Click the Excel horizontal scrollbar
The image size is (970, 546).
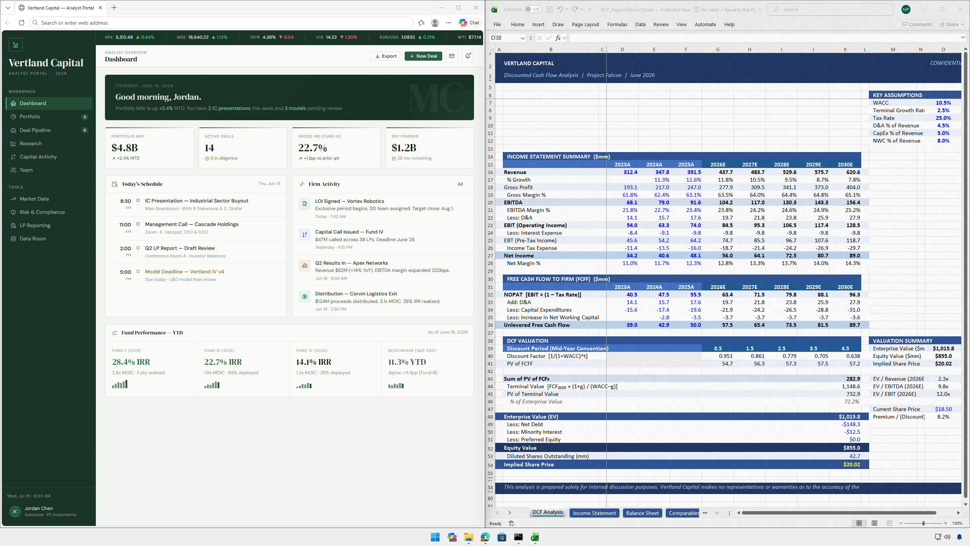tap(839, 513)
